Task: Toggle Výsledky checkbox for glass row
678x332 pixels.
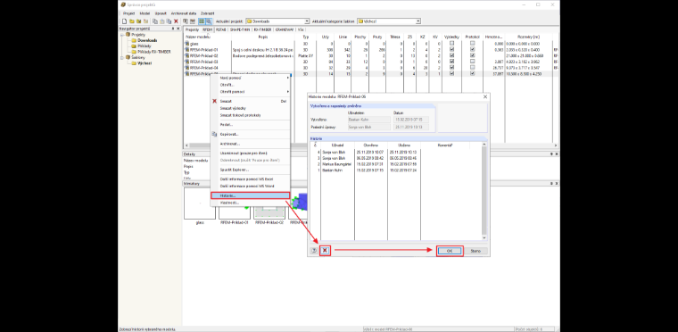Action: tap(451, 44)
